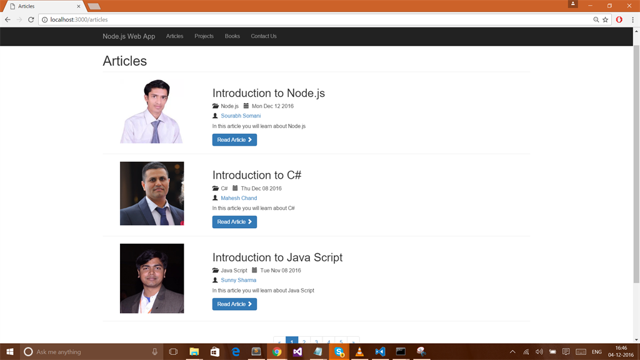Open the Action Center notifications icon
Viewport: 640px width, 360px height.
pos(566,352)
